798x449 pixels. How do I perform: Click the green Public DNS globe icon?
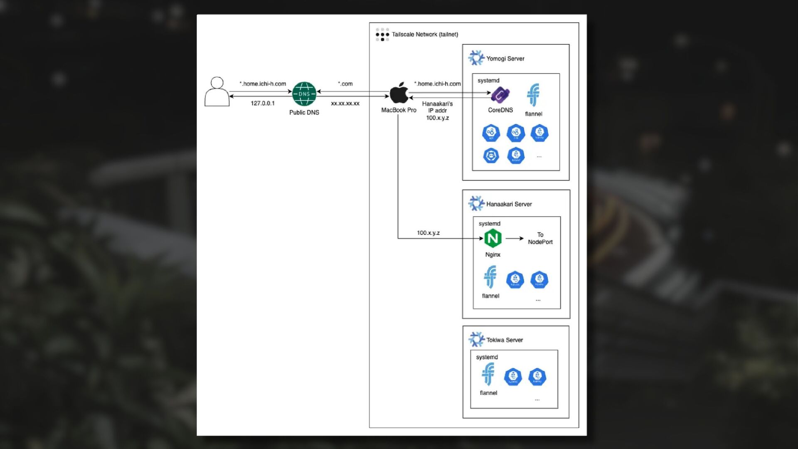click(x=304, y=94)
